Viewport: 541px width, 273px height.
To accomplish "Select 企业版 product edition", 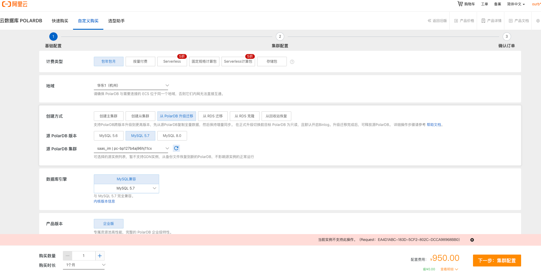I will 109,224.
